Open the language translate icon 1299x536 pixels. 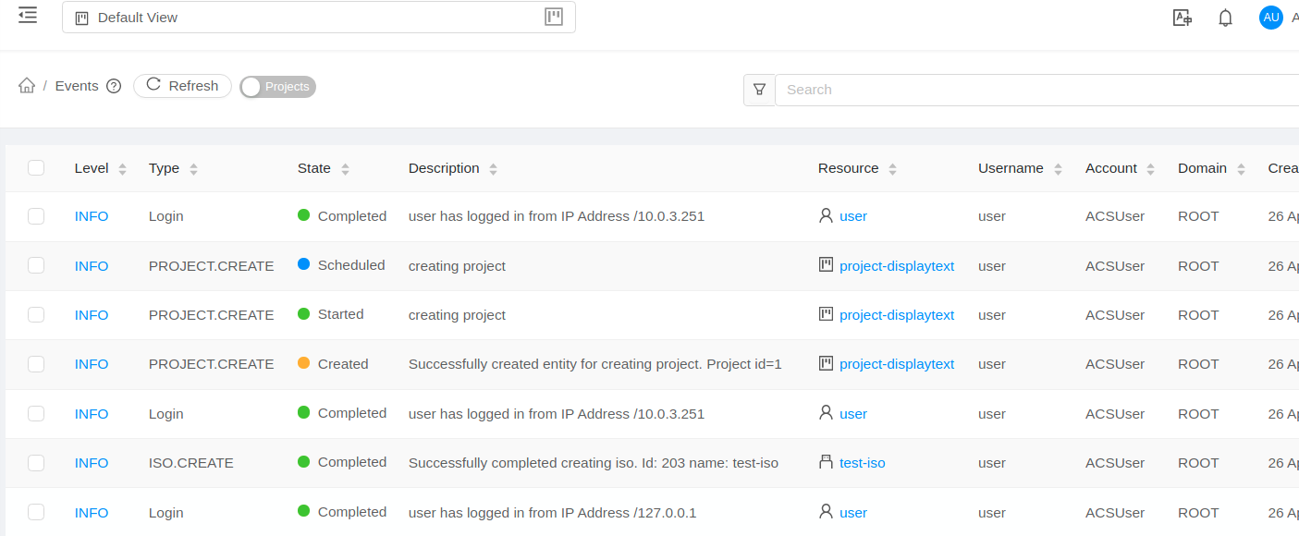(1182, 18)
